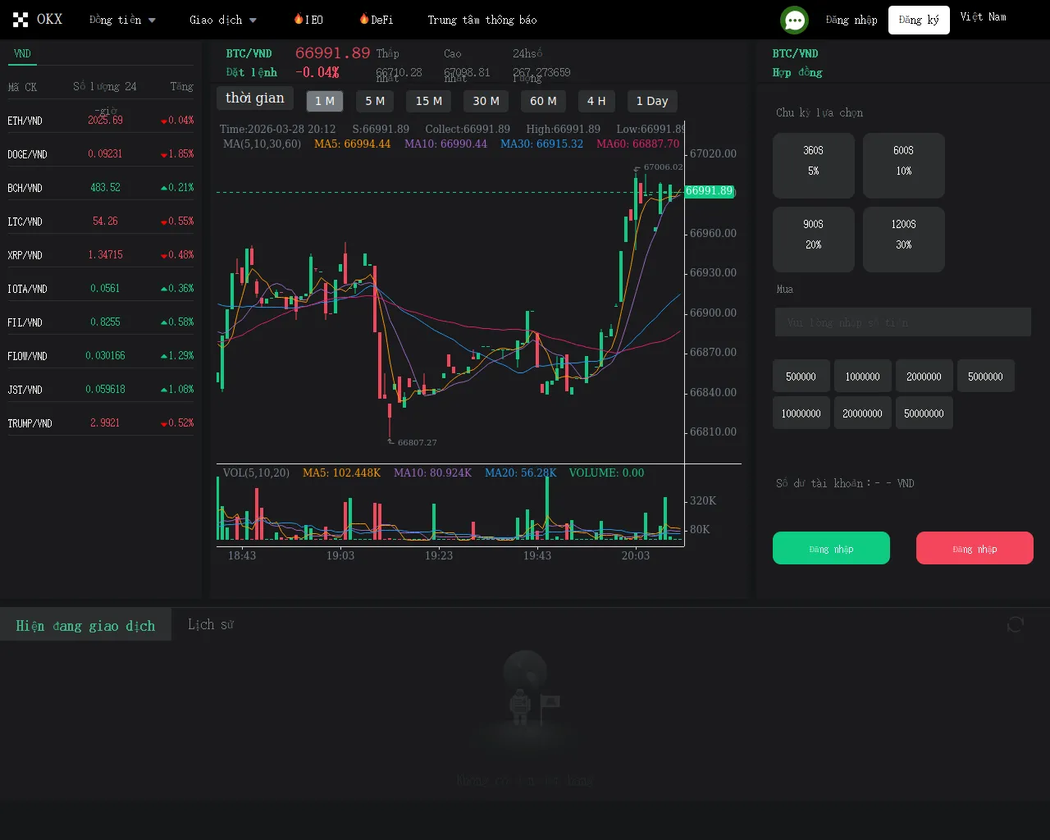The height and width of the screenshot is (840, 1050).
Task: Click the amount input field
Action: (x=902, y=322)
